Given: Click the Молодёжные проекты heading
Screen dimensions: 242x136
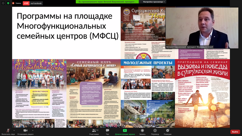Looking at the screenshot, I should (x=148, y=63).
